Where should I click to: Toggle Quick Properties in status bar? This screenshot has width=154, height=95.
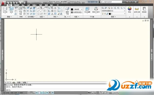[52, 92]
